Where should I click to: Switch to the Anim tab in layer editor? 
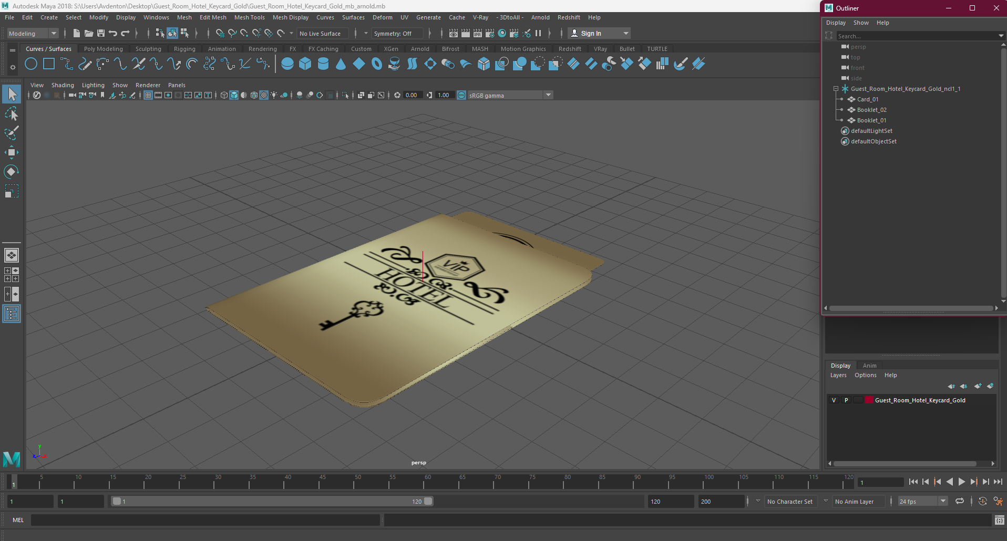[869, 366]
